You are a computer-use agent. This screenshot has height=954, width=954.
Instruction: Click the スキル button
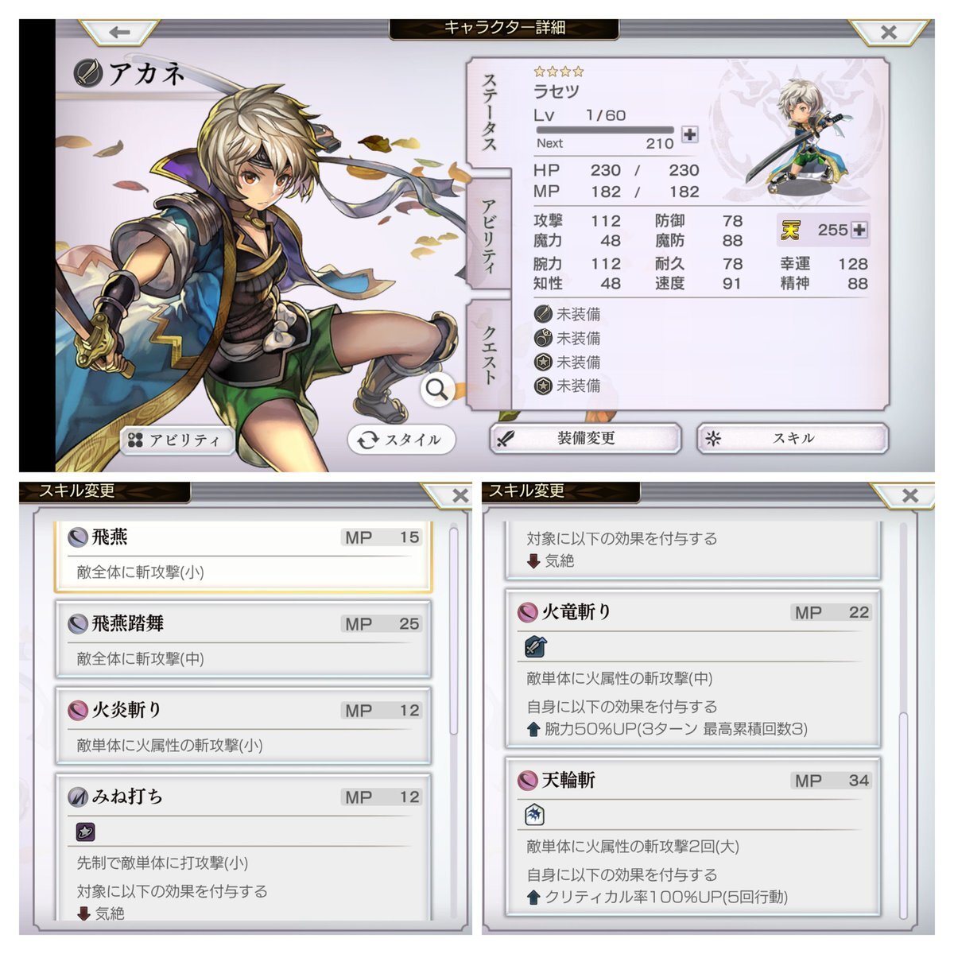(793, 438)
